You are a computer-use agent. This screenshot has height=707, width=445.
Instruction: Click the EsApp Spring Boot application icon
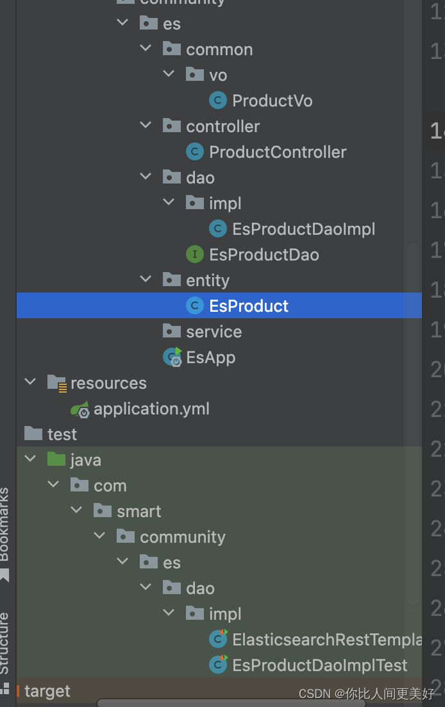coord(172,357)
